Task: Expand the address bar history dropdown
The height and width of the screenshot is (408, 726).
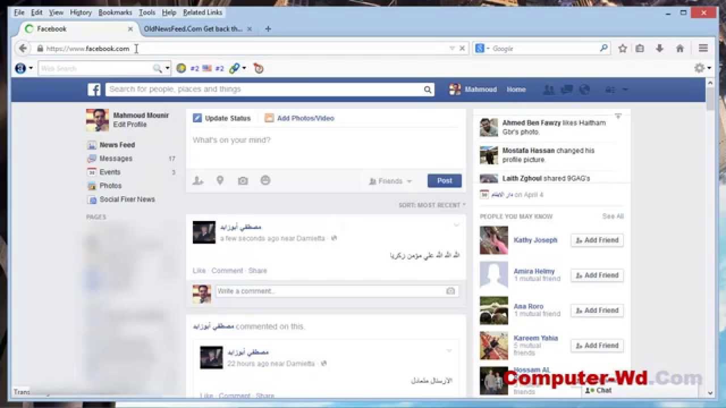Action: pyautogui.click(x=452, y=49)
